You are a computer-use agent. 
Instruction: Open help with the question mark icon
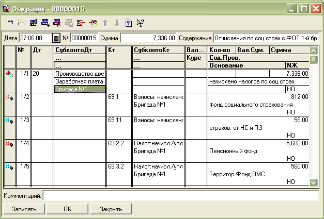[x=129, y=23]
